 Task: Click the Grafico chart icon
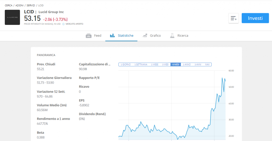pyautogui.click(x=145, y=36)
